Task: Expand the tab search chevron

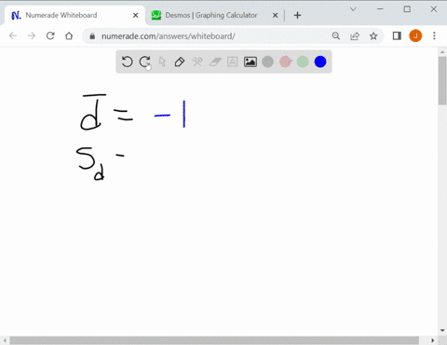Action: pos(353,9)
